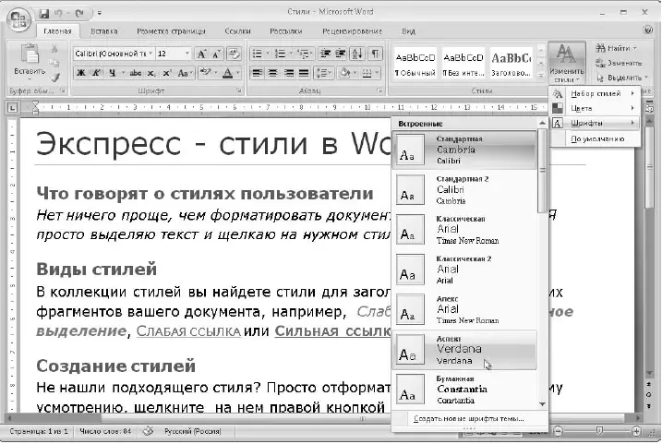Switch to Вставка ribbon tab

(103, 31)
